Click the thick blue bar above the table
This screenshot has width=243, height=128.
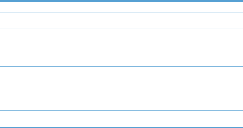pyautogui.click(x=122, y=1)
